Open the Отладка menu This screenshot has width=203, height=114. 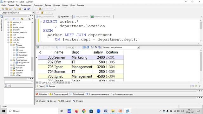pyautogui.click(x=56, y=5)
